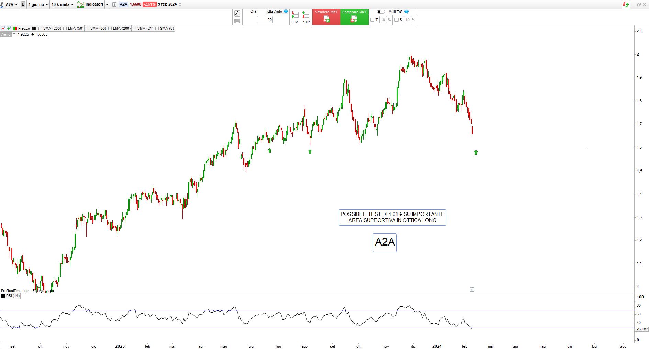Turn on the Multi T/S toggle
The image size is (649, 349).
381,12
